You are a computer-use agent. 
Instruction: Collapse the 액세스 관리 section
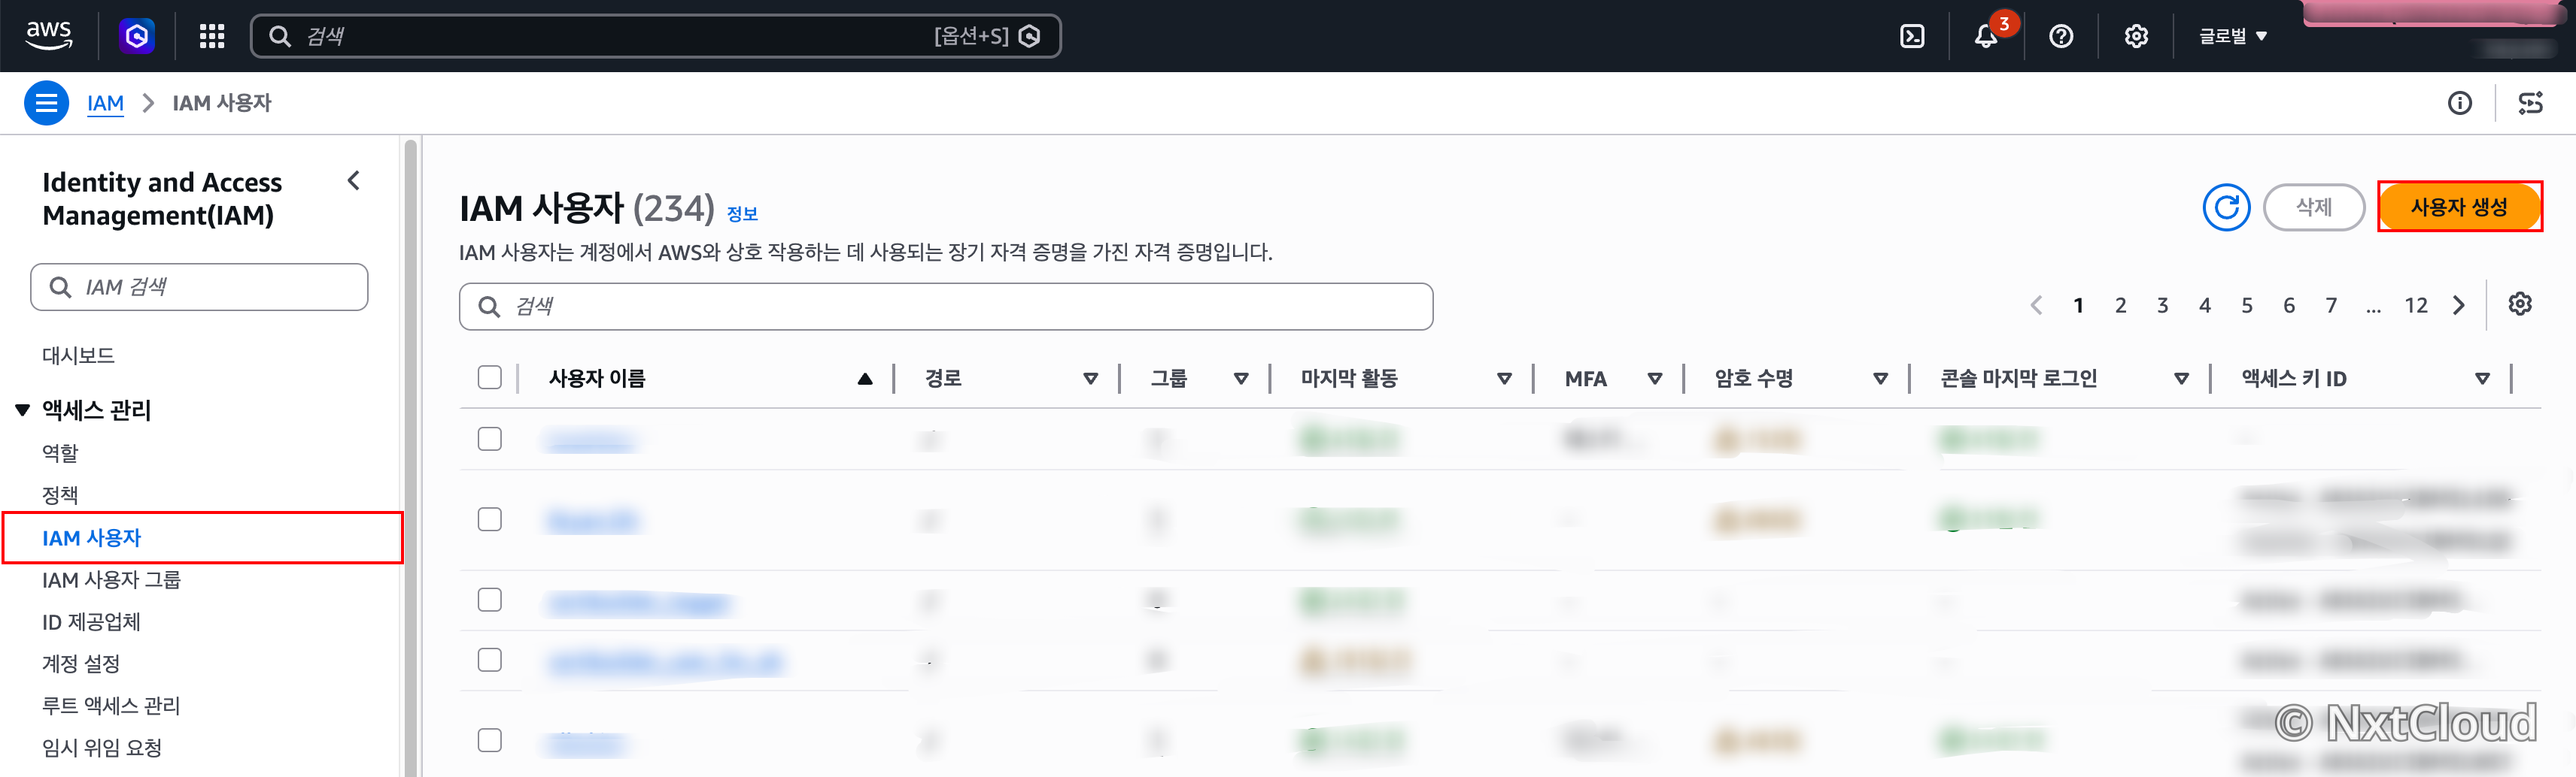tap(22, 410)
